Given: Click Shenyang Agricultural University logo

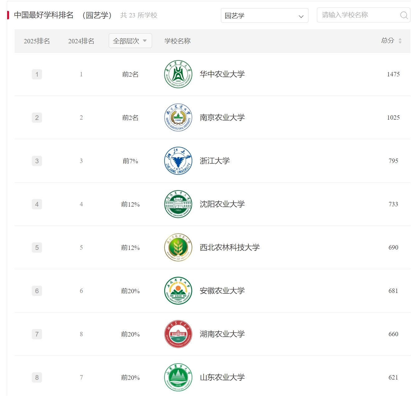Looking at the screenshot, I should 178,204.
